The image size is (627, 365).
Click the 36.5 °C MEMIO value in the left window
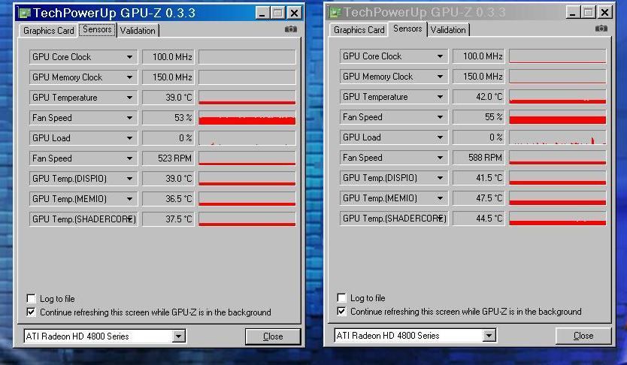(x=168, y=199)
